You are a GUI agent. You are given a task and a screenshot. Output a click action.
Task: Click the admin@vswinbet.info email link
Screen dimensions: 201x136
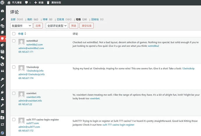coord(30,101)
